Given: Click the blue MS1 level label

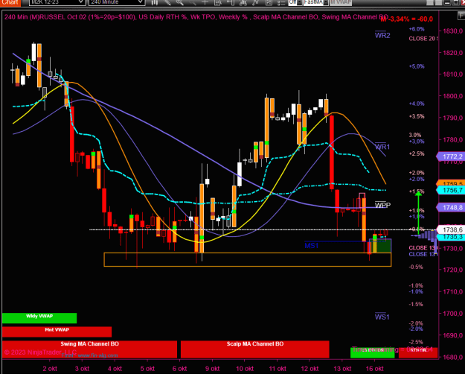Looking at the screenshot, I should pos(312,245).
